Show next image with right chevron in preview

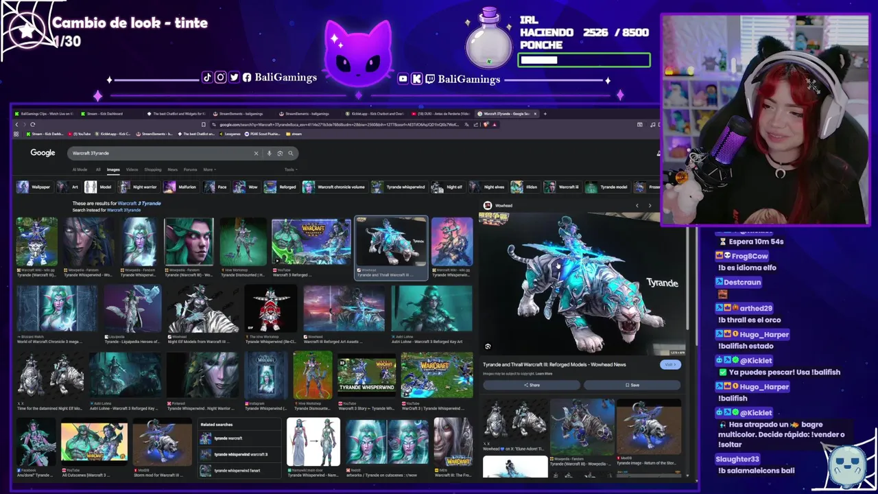point(650,205)
